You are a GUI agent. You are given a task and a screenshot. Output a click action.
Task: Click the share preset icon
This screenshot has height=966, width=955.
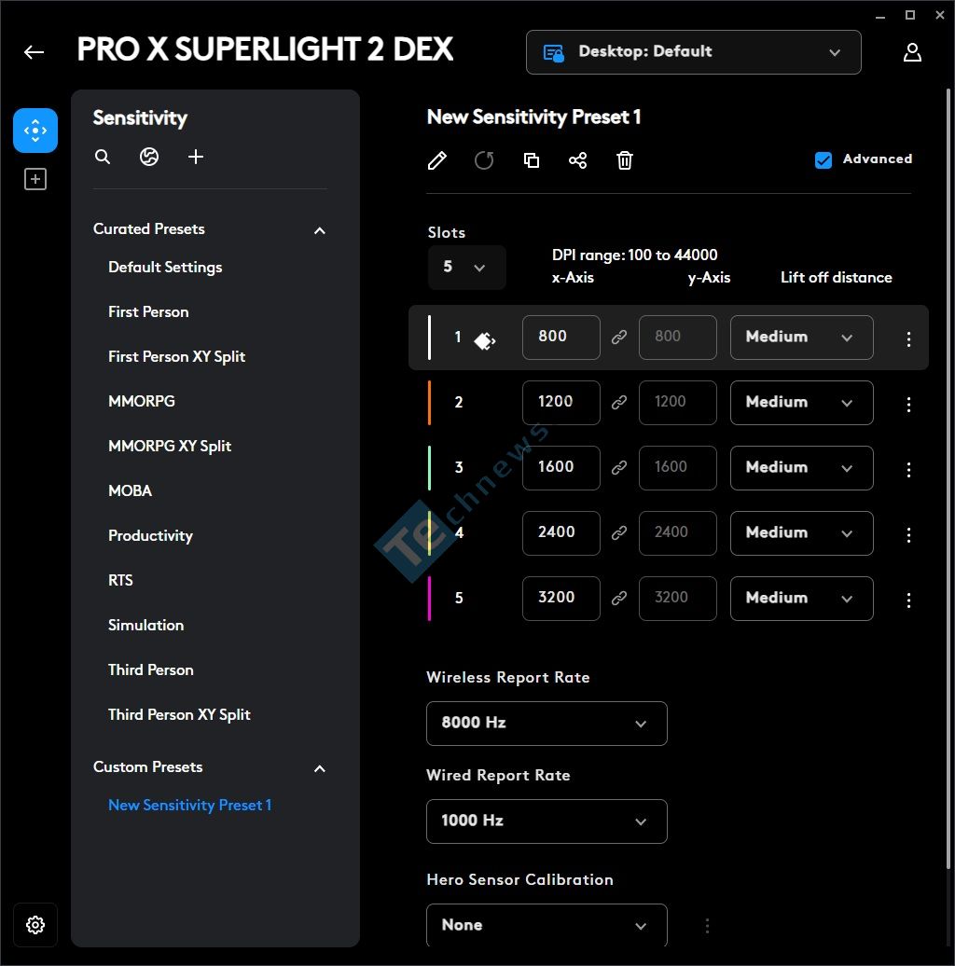pos(578,160)
